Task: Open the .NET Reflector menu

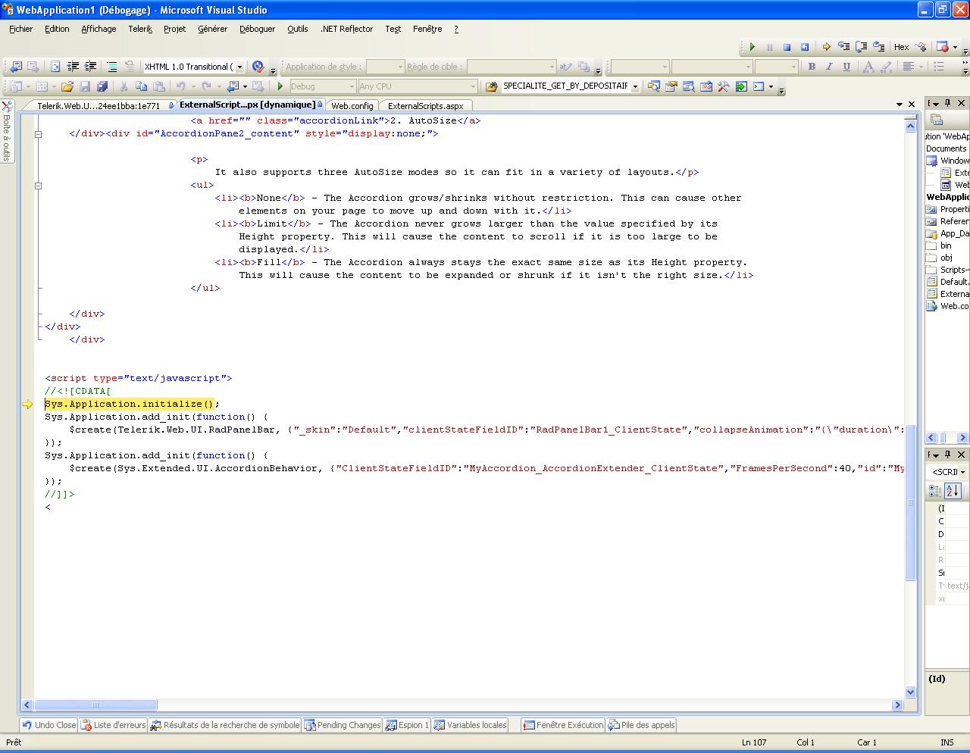Action: (x=346, y=29)
